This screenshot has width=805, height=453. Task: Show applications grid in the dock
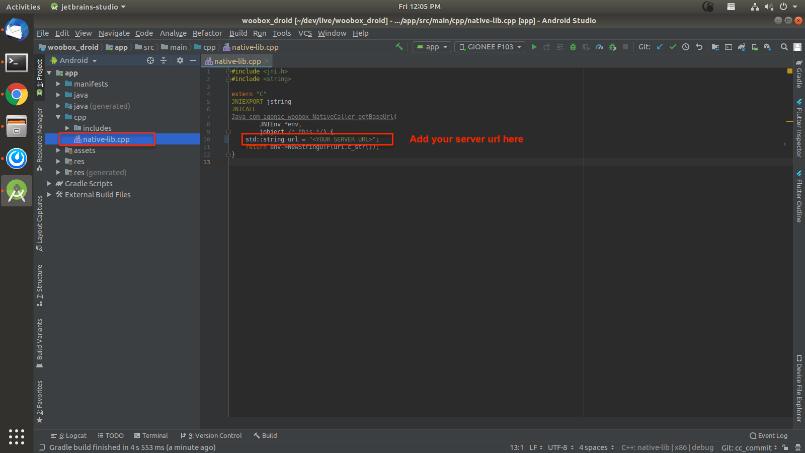coord(17,436)
